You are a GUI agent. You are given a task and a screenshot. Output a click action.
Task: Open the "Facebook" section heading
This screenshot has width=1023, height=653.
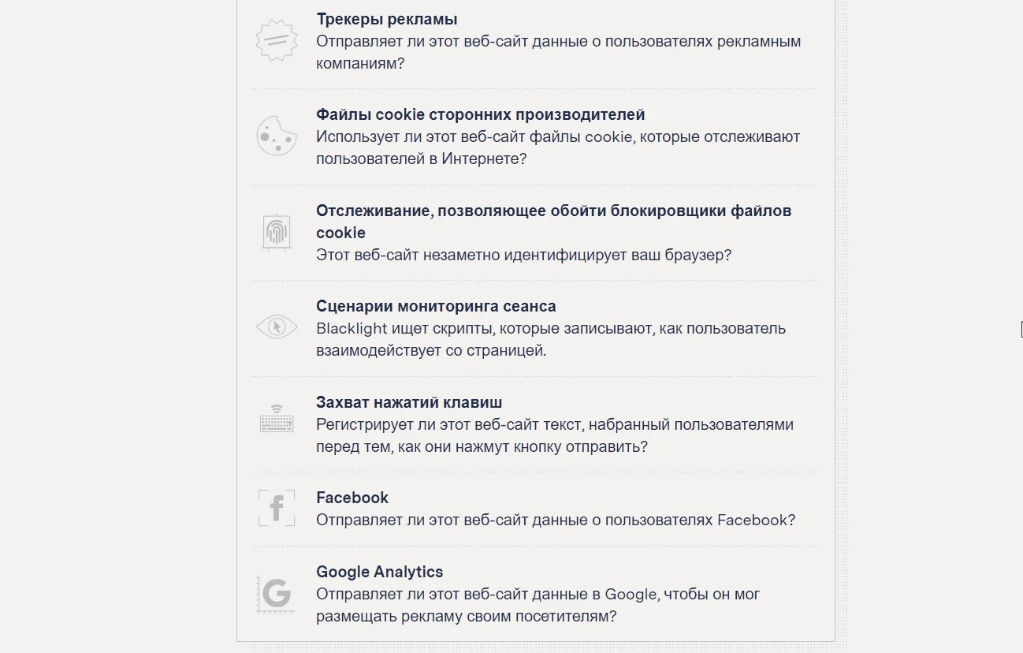(x=352, y=498)
